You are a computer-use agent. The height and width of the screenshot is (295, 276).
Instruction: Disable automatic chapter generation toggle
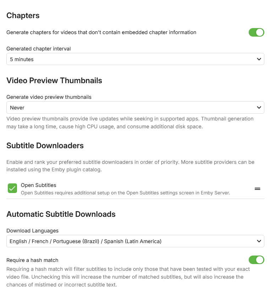256,33
